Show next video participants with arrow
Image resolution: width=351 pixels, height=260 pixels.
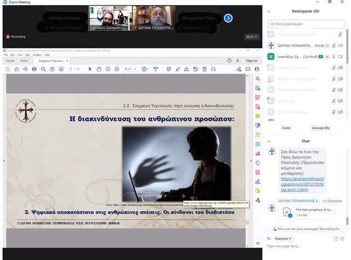(228, 19)
